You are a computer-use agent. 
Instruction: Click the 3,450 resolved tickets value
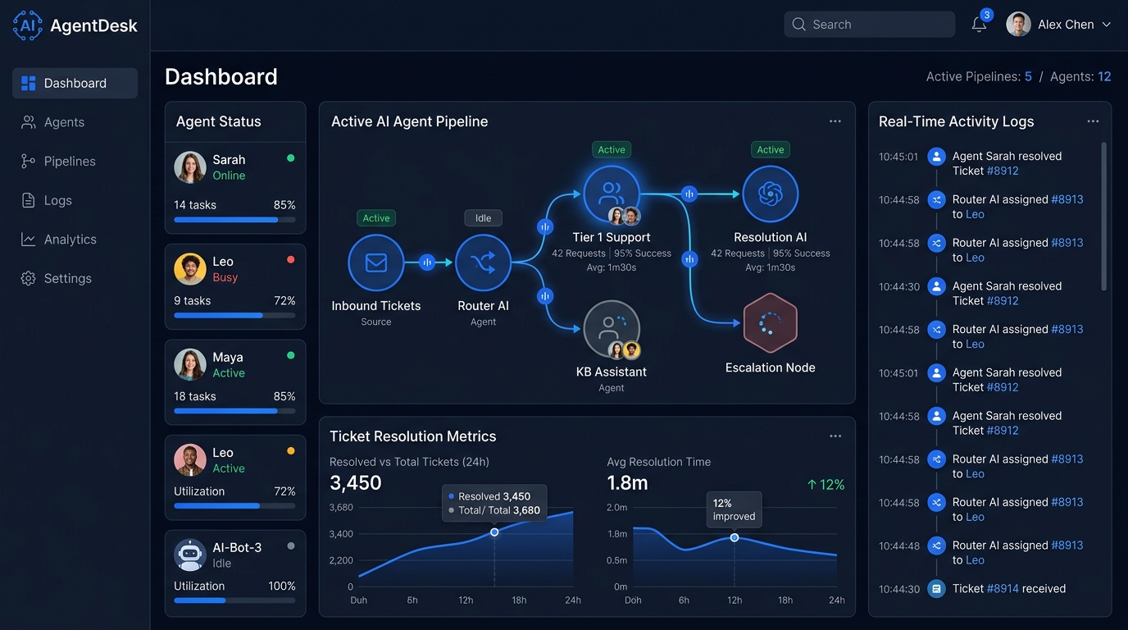coord(356,483)
